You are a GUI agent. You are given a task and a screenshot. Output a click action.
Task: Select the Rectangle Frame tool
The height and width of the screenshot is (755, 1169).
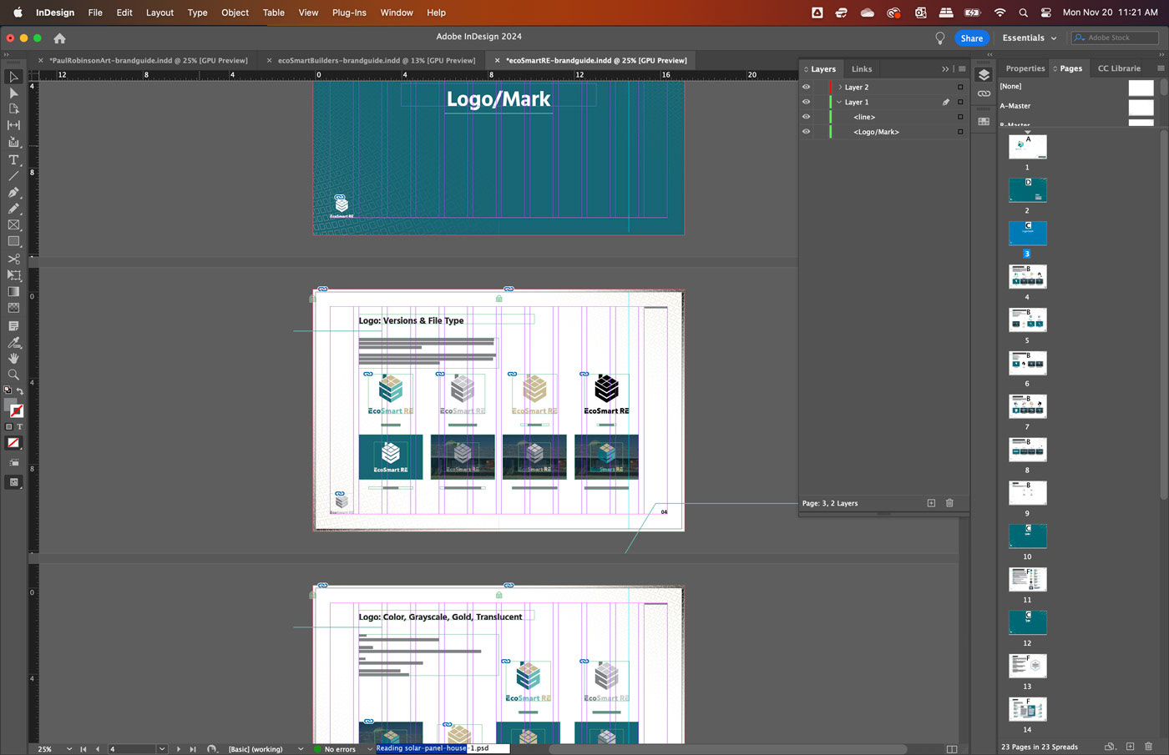[13, 225]
